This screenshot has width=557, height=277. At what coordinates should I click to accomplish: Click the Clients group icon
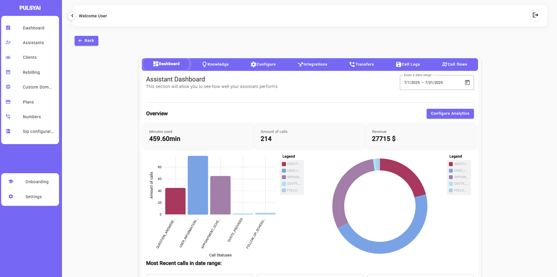click(8, 57)
